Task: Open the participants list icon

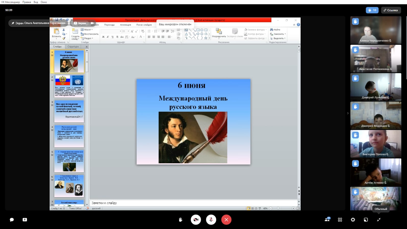Action: 327,219
